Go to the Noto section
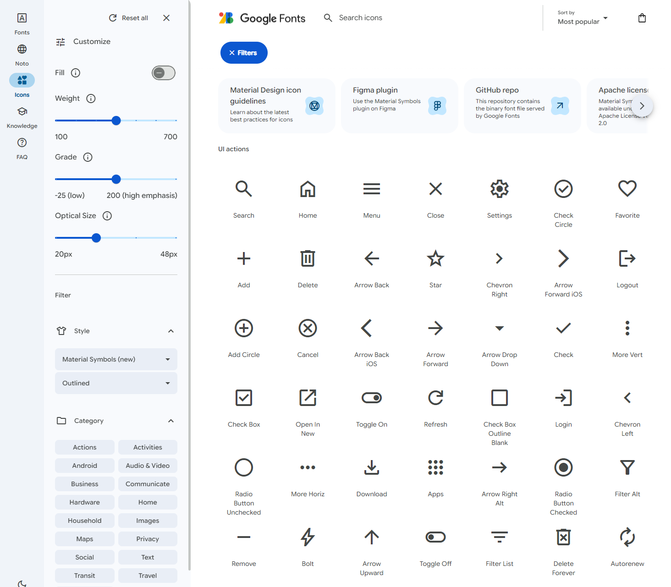Screen dimensions: 671x587 [x=22, y=55]
